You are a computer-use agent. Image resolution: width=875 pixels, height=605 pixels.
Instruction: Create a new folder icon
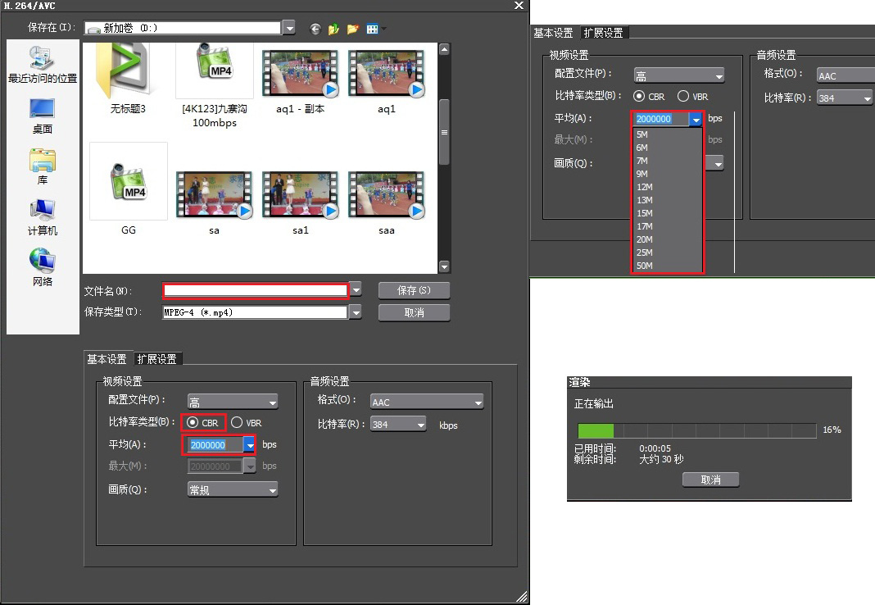(x=352, y=29)
